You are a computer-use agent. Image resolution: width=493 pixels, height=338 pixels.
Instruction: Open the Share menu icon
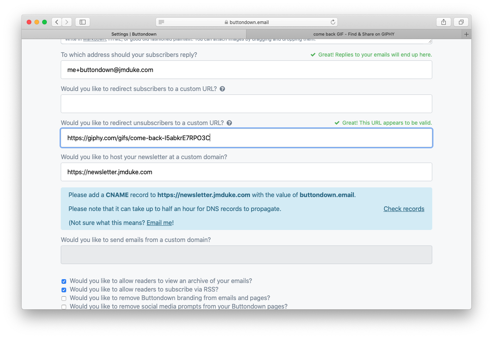click(x=443, y=22)
